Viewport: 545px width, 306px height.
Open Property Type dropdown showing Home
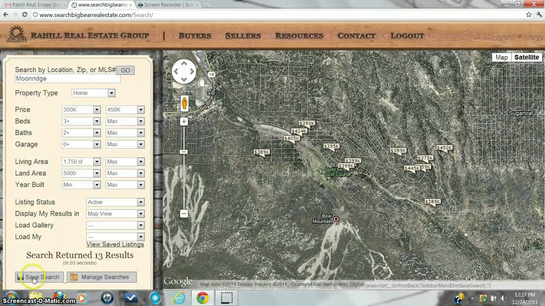[x=93, y=93]
